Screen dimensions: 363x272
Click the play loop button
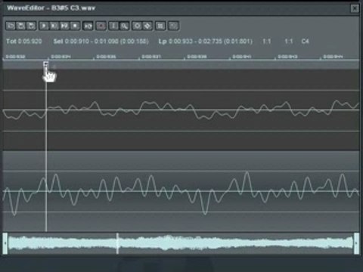click(64, 26)
